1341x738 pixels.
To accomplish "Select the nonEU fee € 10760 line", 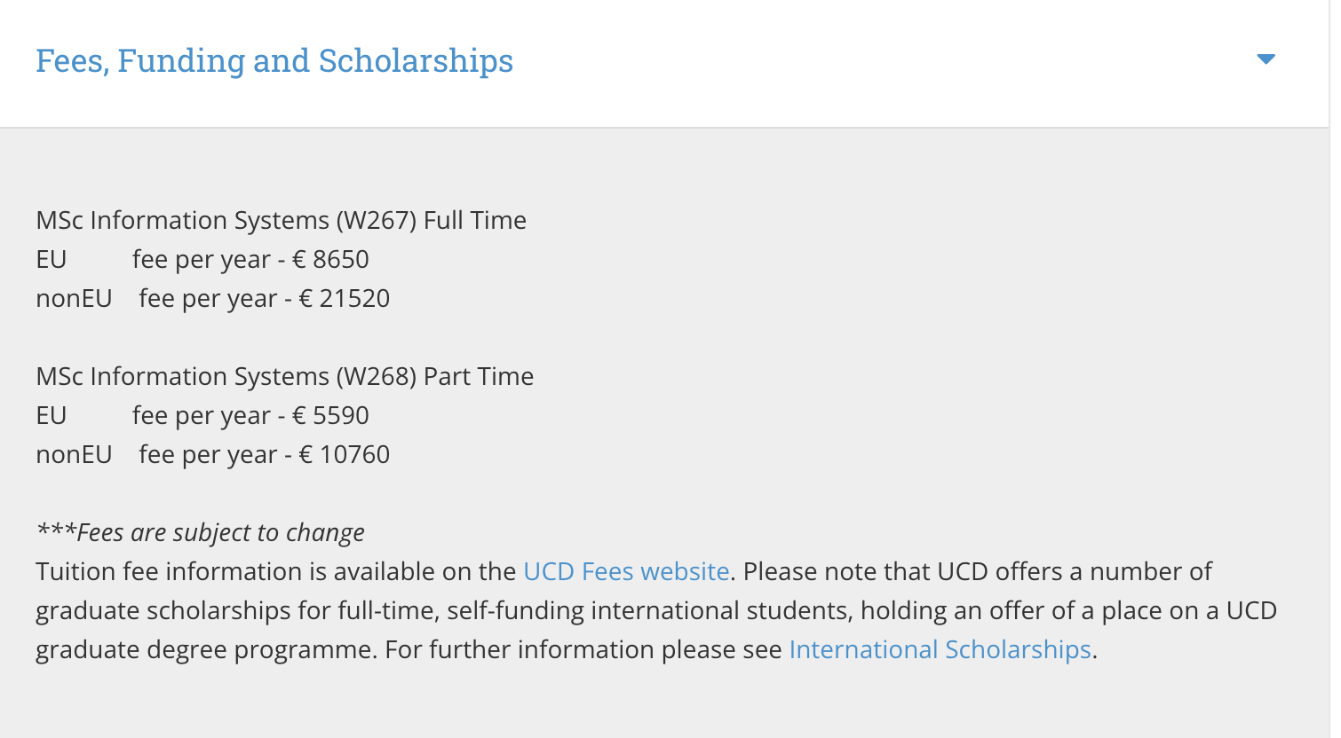I will pyautogui.click(x=212, y=454).
